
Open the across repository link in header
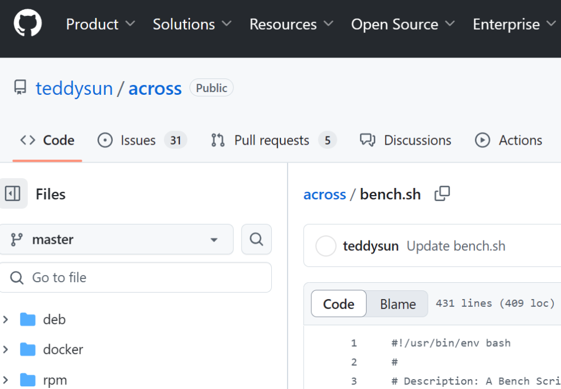point(155,88)
